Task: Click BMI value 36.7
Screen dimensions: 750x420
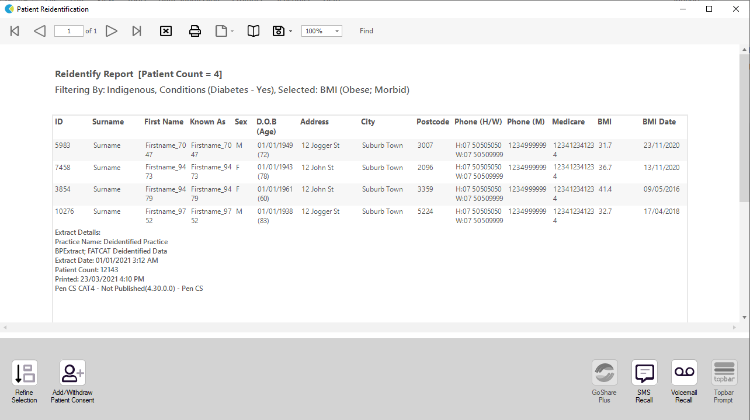Action: (x=605, y=168)
